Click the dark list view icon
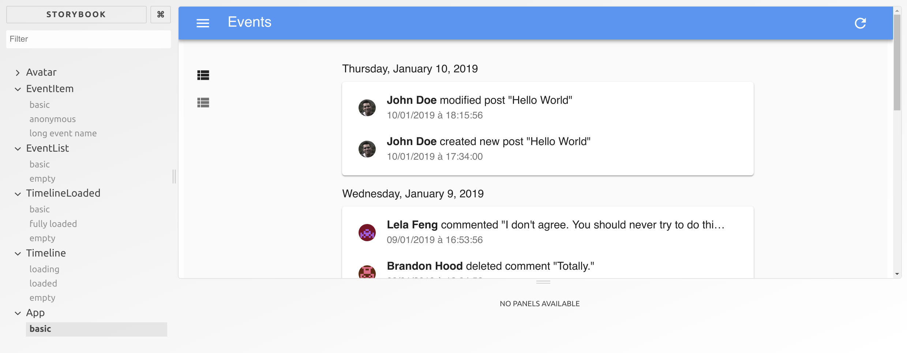 203,75
